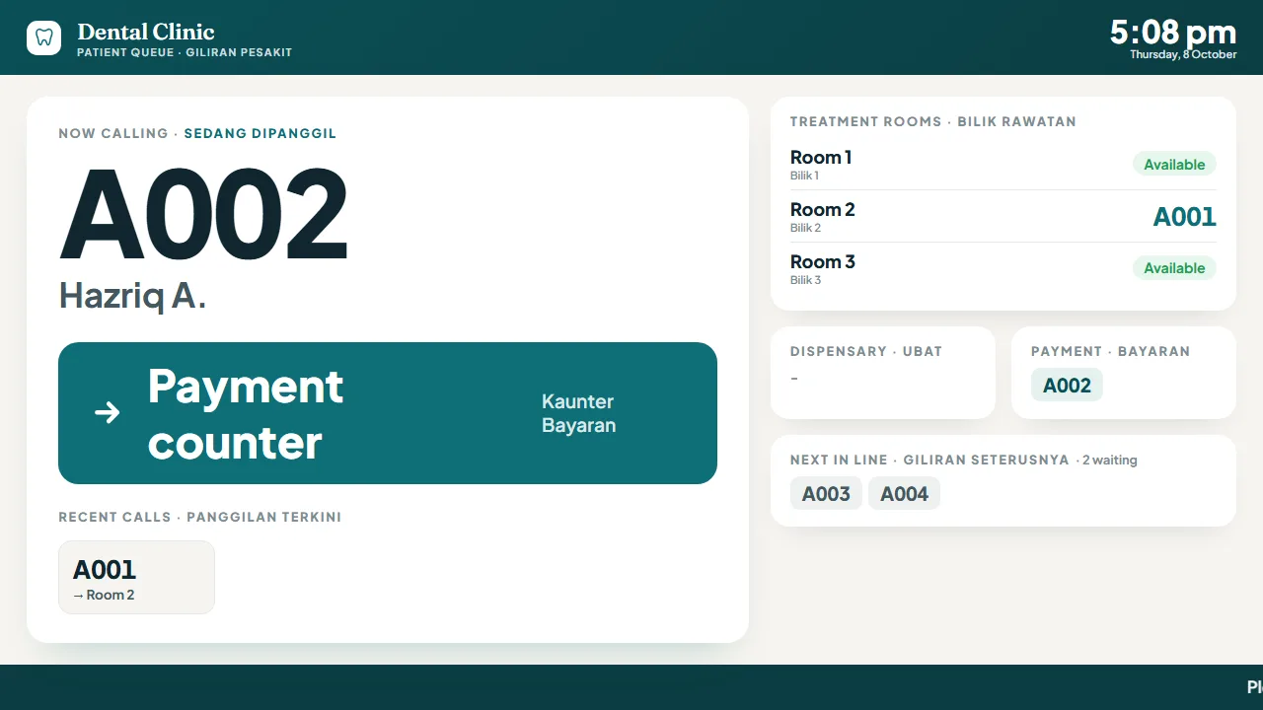Click the Next in Line · Giliran Seterusnya heading
1263x710 pixels.
pyautogui.click(x=929, y=460)
